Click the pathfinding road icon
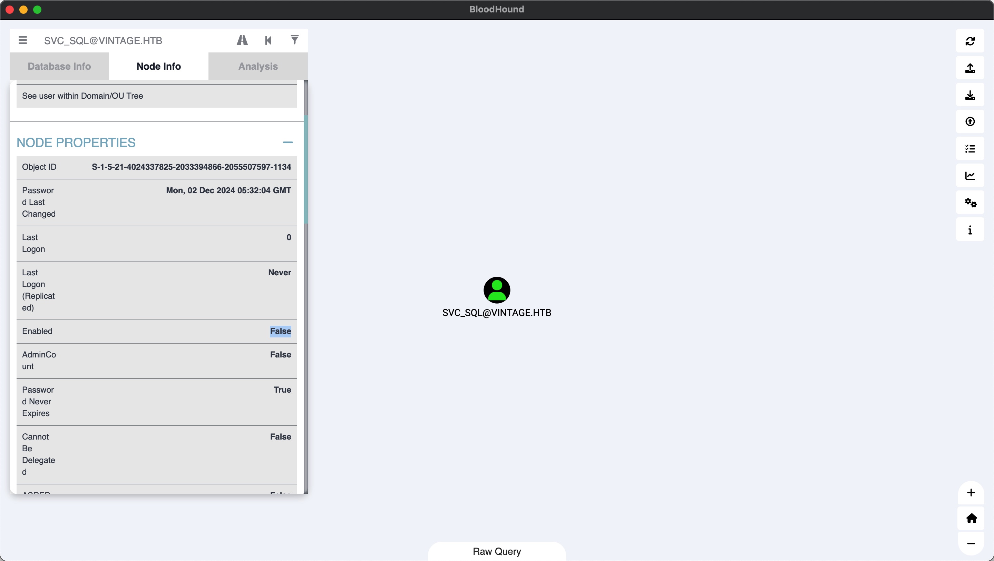The image size is (994, 561). point(242,40)
